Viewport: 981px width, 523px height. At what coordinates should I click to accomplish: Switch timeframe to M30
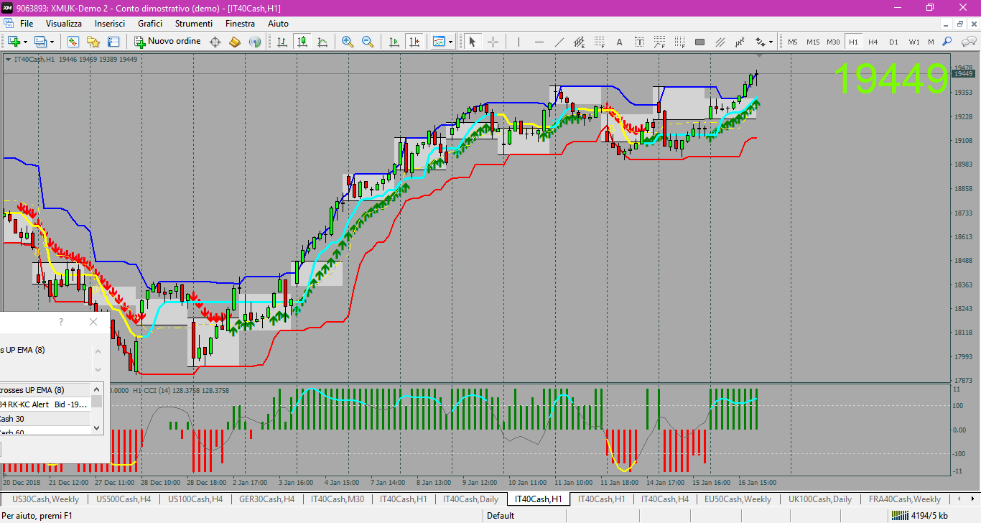(x=833, y=42)
